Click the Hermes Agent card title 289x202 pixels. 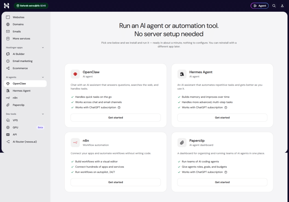click(x=201, y=72)
